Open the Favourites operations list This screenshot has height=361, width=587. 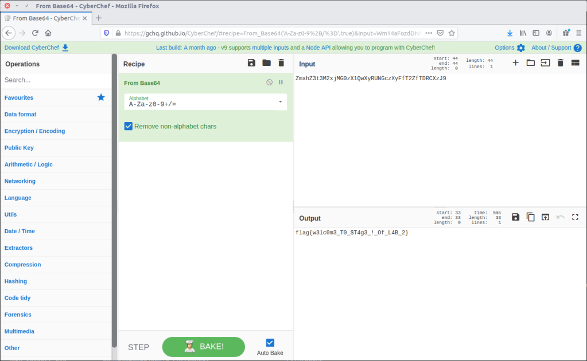(19, 98)
